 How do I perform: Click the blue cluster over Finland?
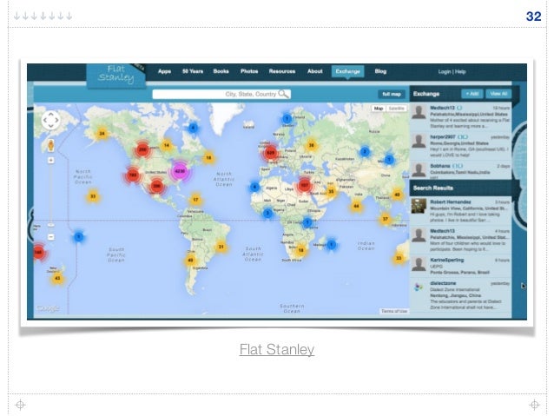(287, 118)
